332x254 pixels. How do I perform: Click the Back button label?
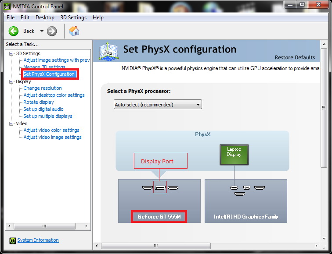(29, 31)
